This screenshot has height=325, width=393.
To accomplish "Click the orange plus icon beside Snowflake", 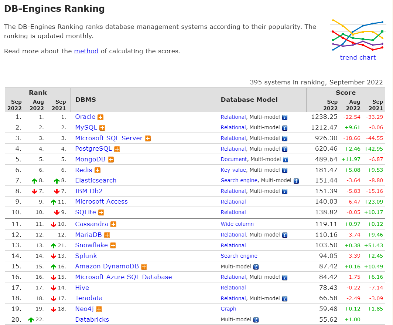I will pos(113,246).
